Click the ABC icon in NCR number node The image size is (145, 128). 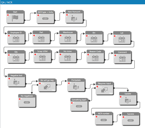pos(104,120)
